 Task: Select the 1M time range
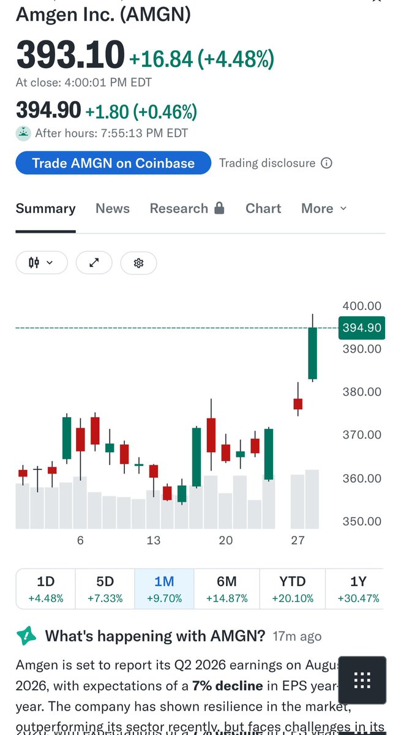pos(164,589)
